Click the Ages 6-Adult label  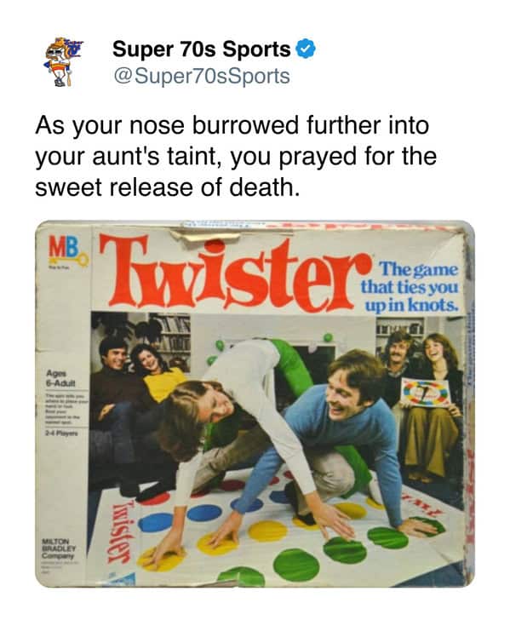(x=60, y=378)
